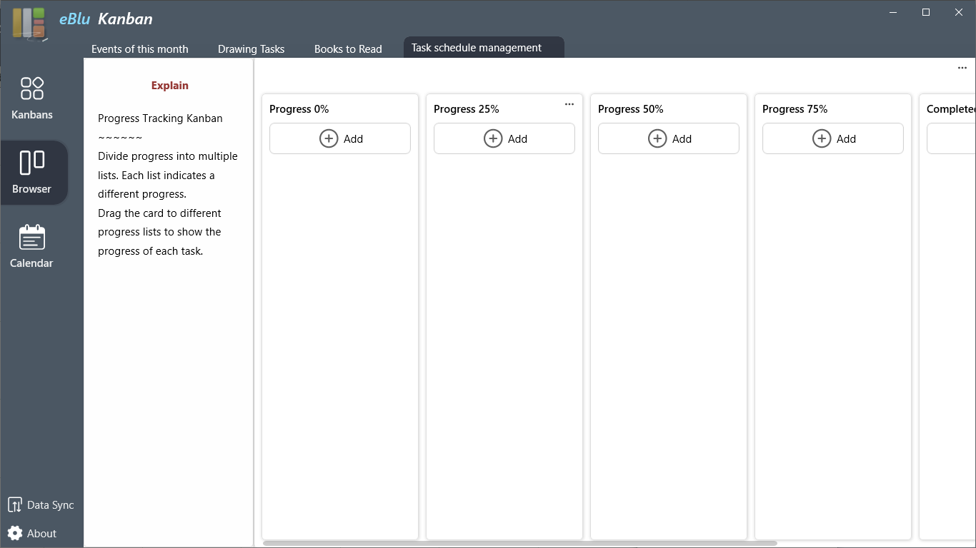The height and width of the screenshot is (548, 976).
Task: Open the Calendar sidebar icon
Action: pos(32,238)
